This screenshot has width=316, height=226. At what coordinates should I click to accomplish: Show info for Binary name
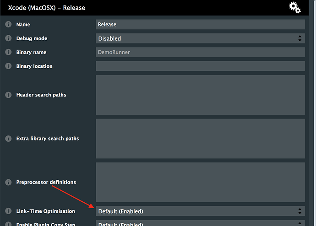point(8,52)
